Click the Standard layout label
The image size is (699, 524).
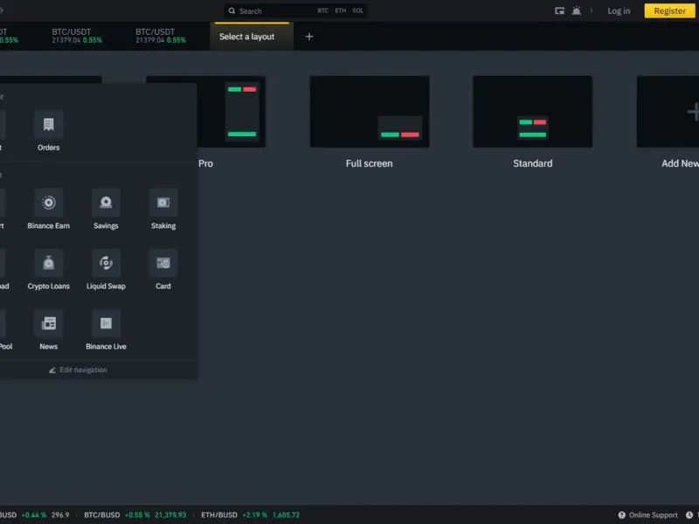533,163
